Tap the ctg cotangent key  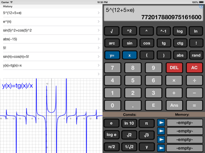click(180, 43)
